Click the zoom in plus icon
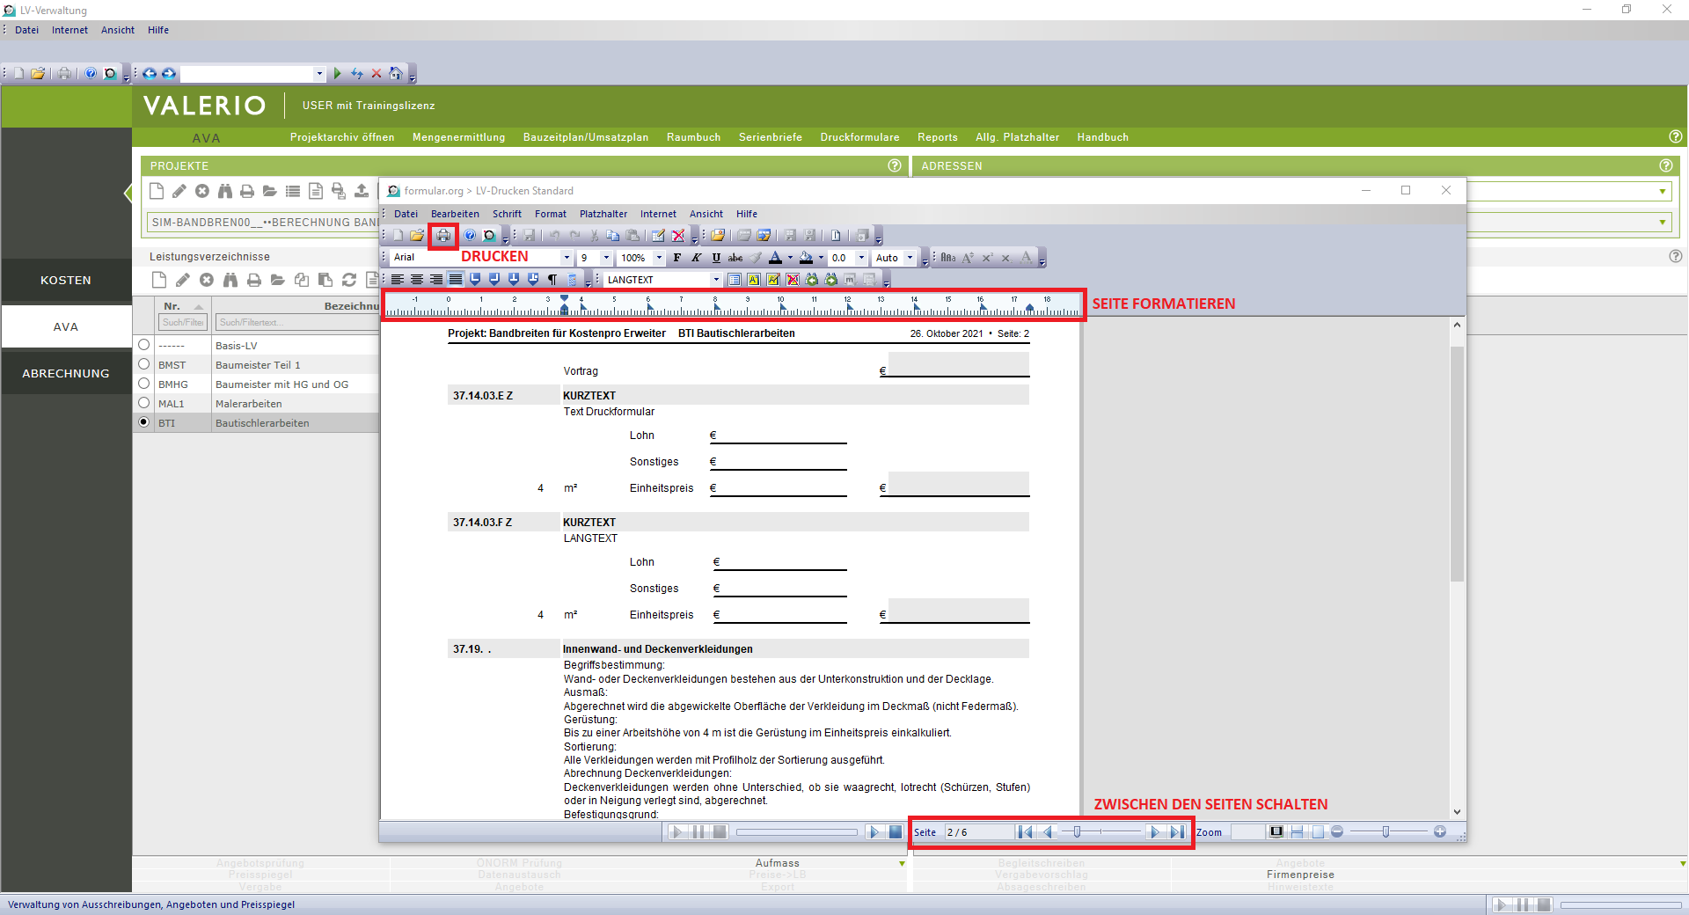Viewport: 1689px width, 915px height. [x=1440, y=832]
